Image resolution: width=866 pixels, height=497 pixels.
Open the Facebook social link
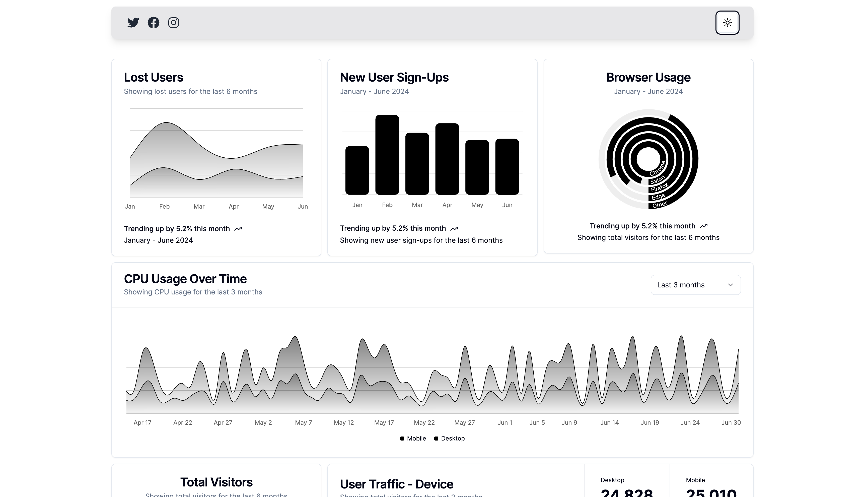(154, 23)
